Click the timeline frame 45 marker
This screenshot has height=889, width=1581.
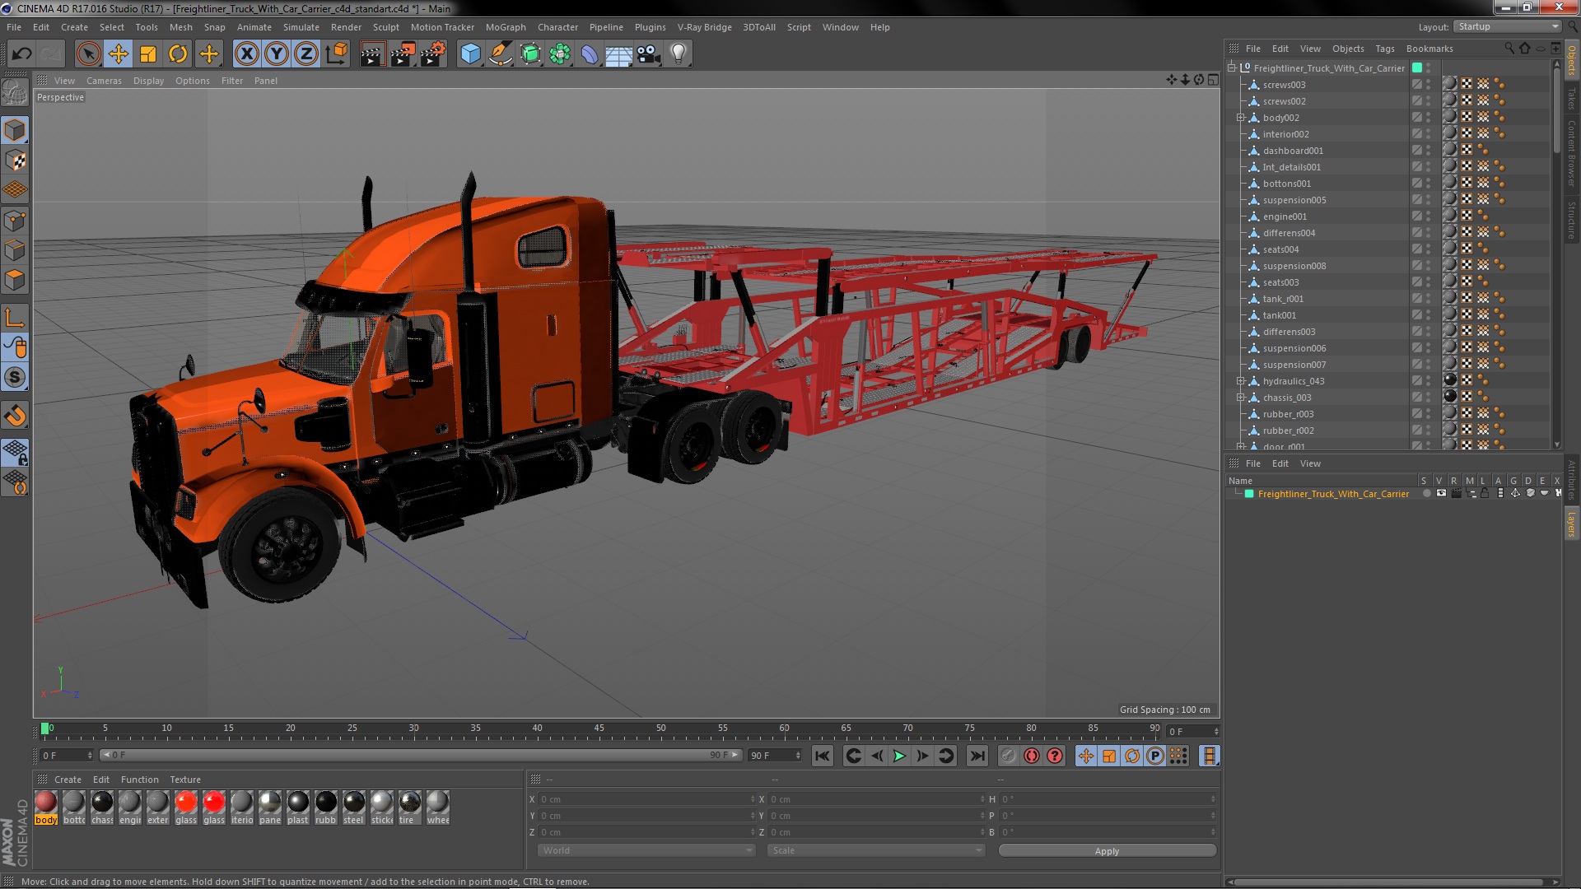(x=599, y=729)
